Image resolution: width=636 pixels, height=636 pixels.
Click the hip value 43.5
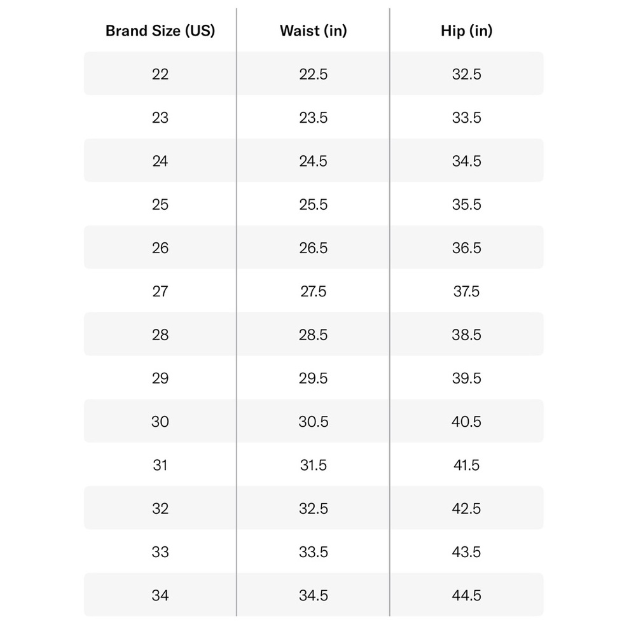(466, 551)
